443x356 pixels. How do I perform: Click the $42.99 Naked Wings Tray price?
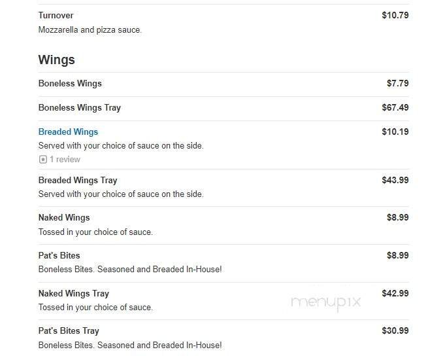coord(395,293)
